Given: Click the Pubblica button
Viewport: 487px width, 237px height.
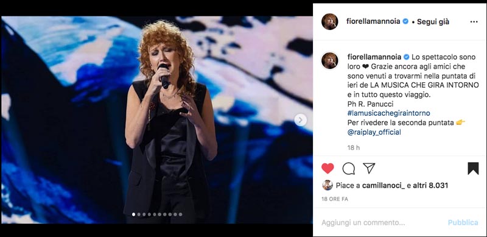Looking at the screenshot, I should (463, 223).
